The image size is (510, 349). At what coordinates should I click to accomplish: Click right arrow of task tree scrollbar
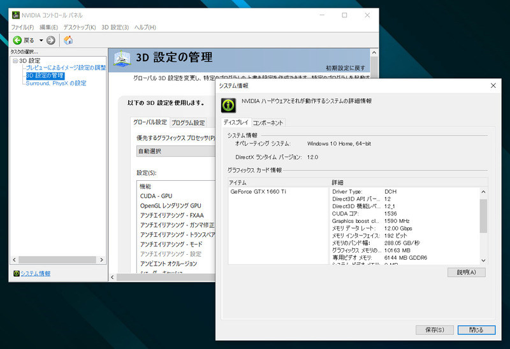(x=101, y=260)
